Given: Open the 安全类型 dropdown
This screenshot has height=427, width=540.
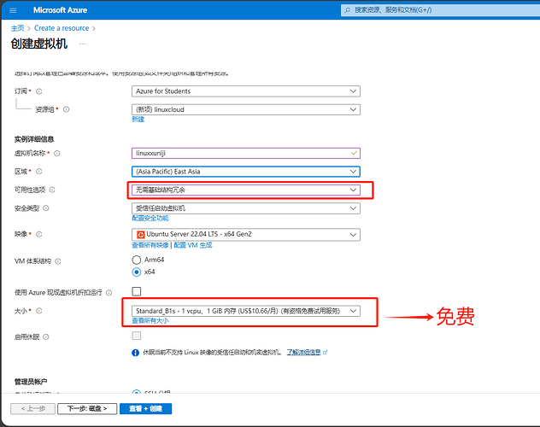Looking at the screenshot, I should 246,208.
